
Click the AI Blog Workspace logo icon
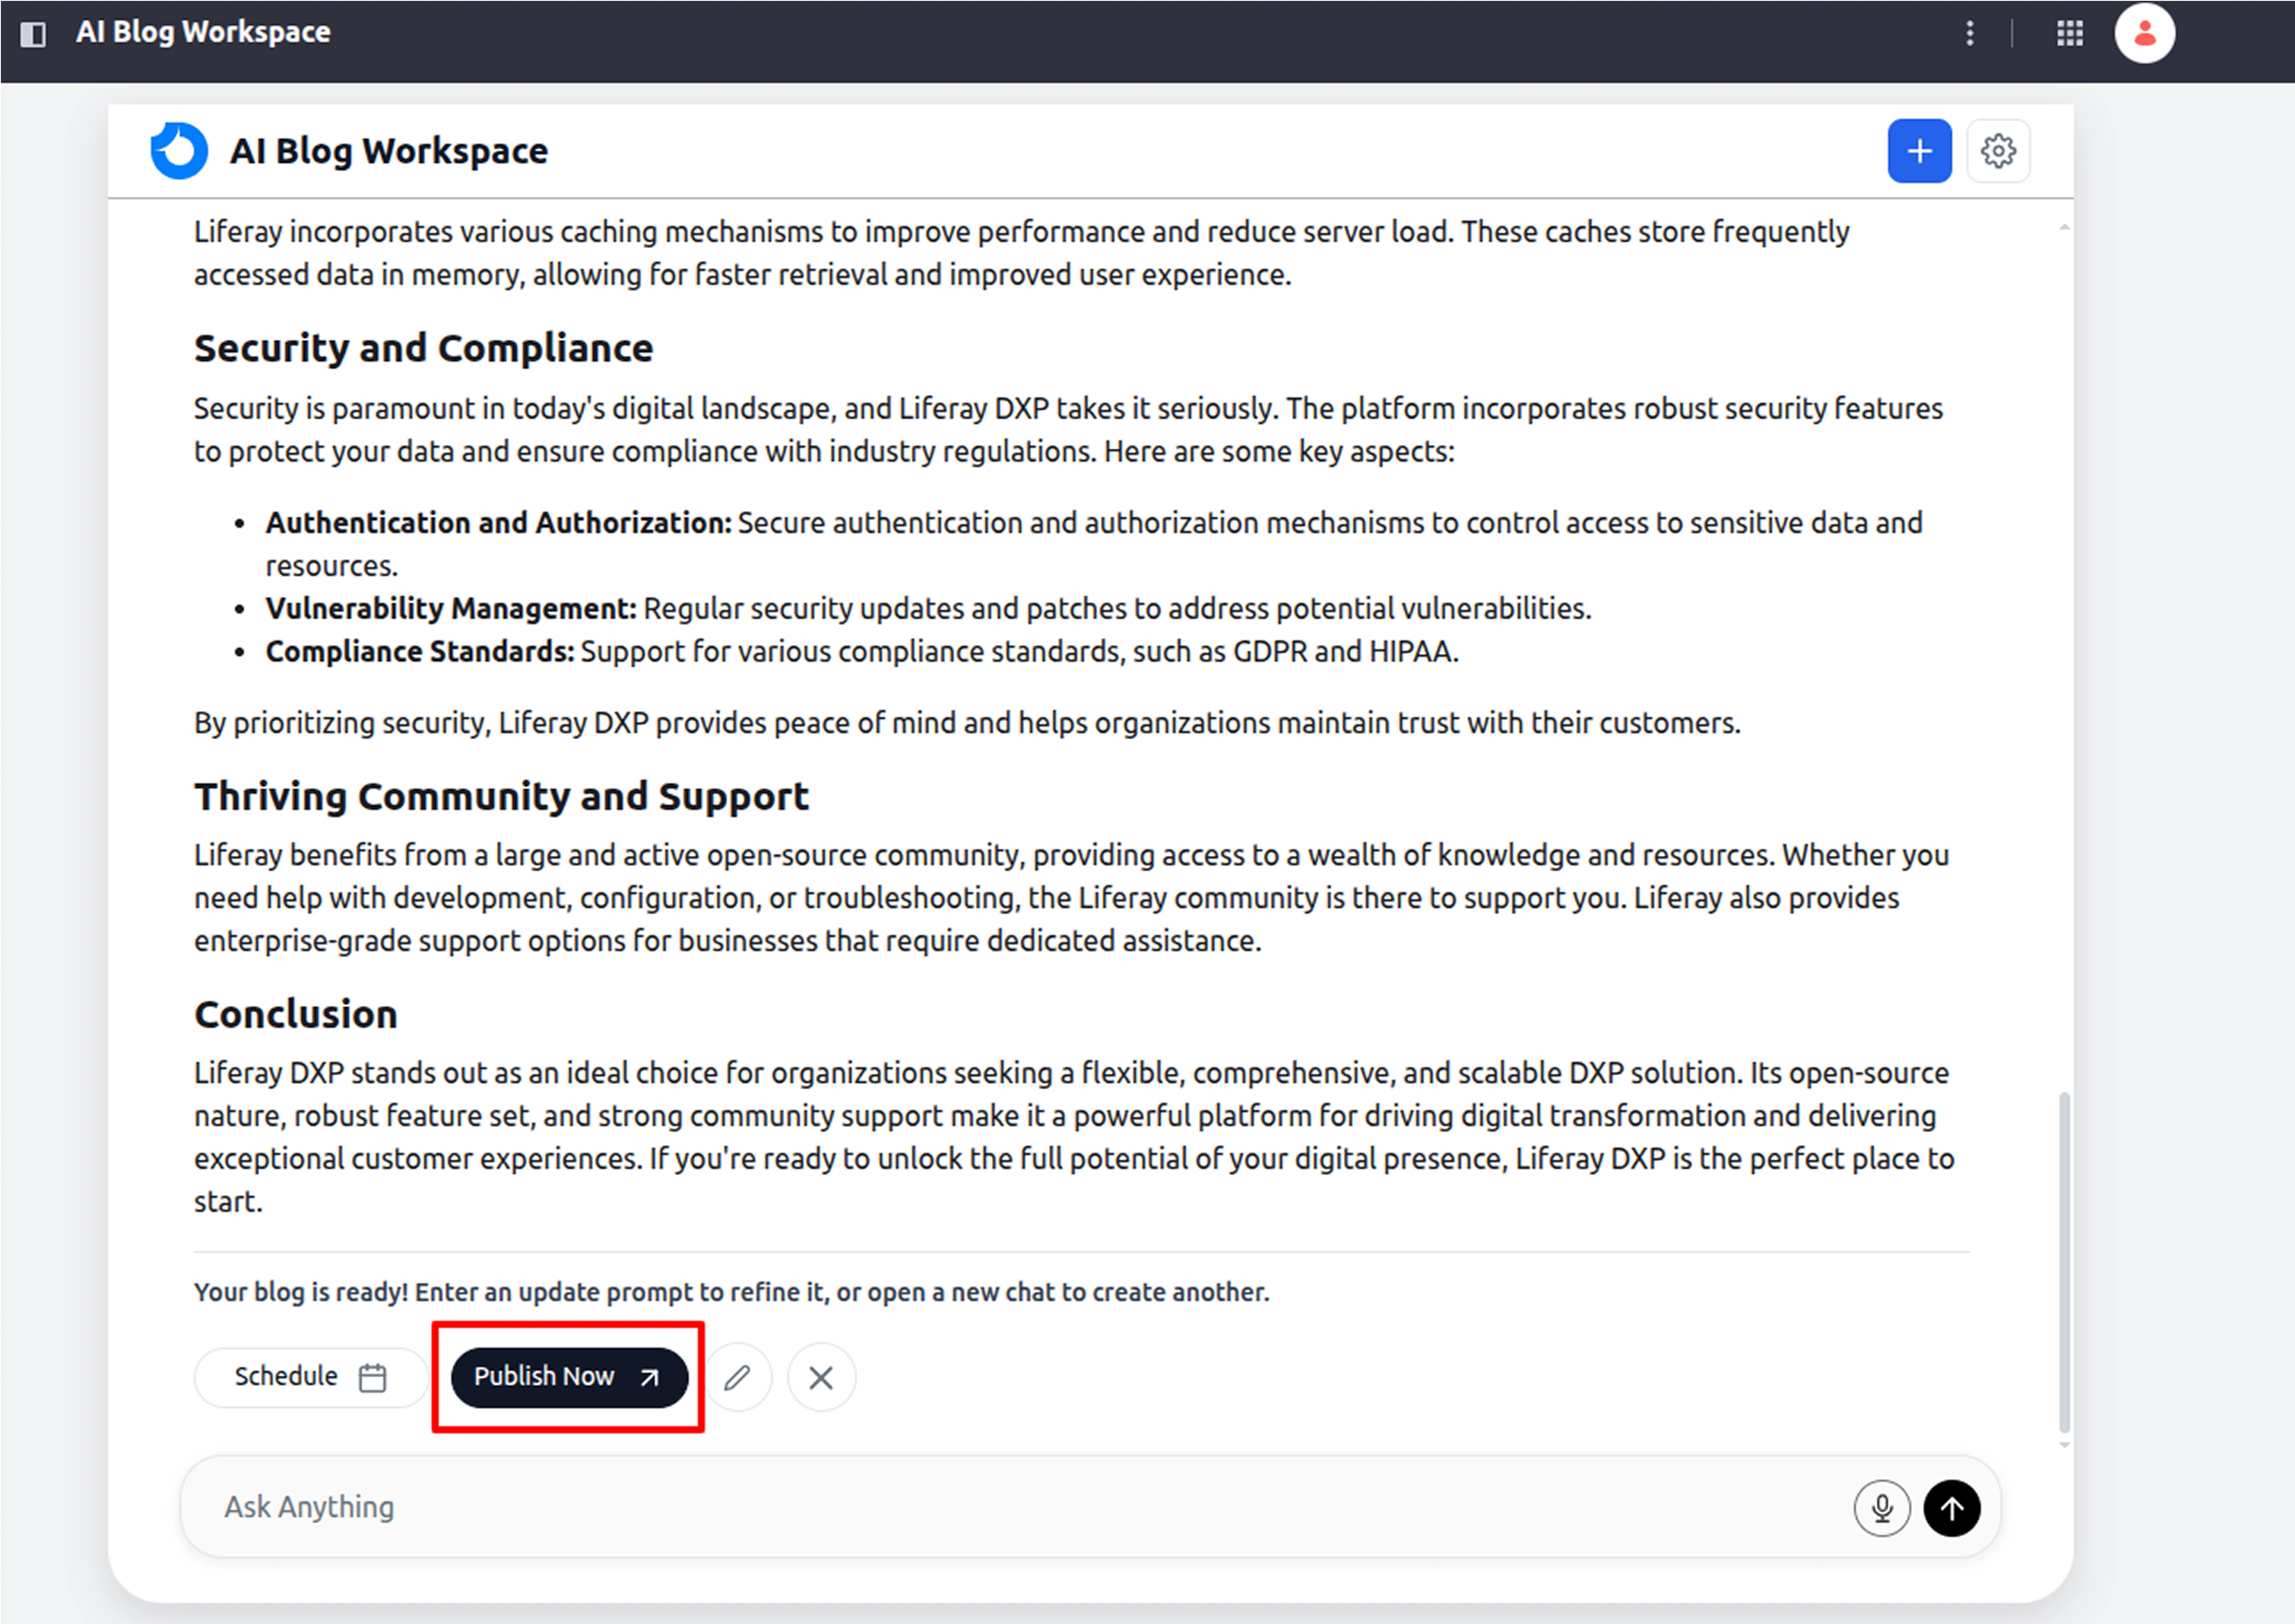click(x=179, y=151)
